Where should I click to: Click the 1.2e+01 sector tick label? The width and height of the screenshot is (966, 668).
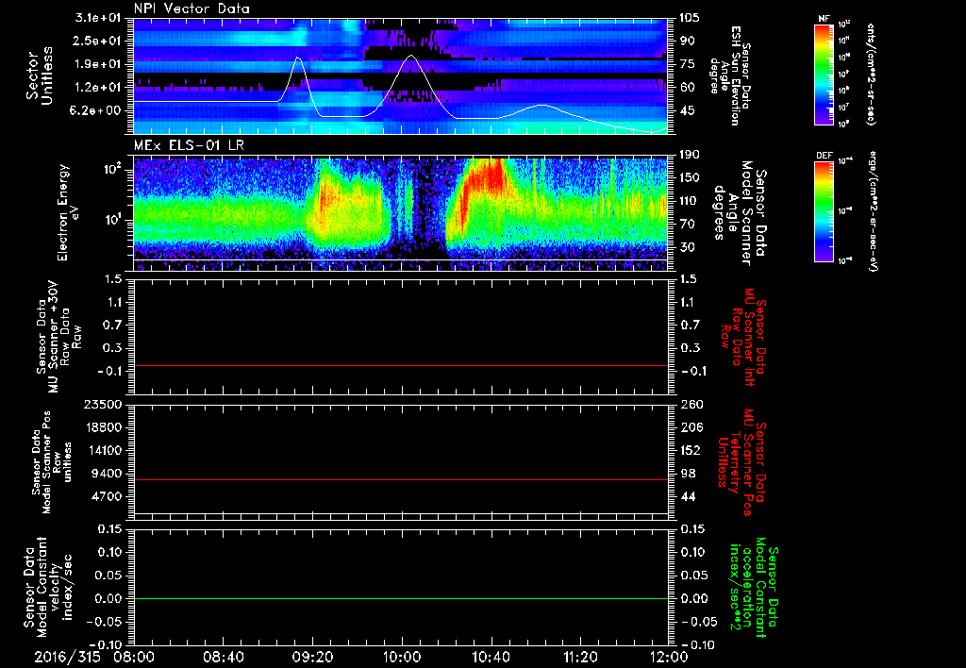point(98,87)
